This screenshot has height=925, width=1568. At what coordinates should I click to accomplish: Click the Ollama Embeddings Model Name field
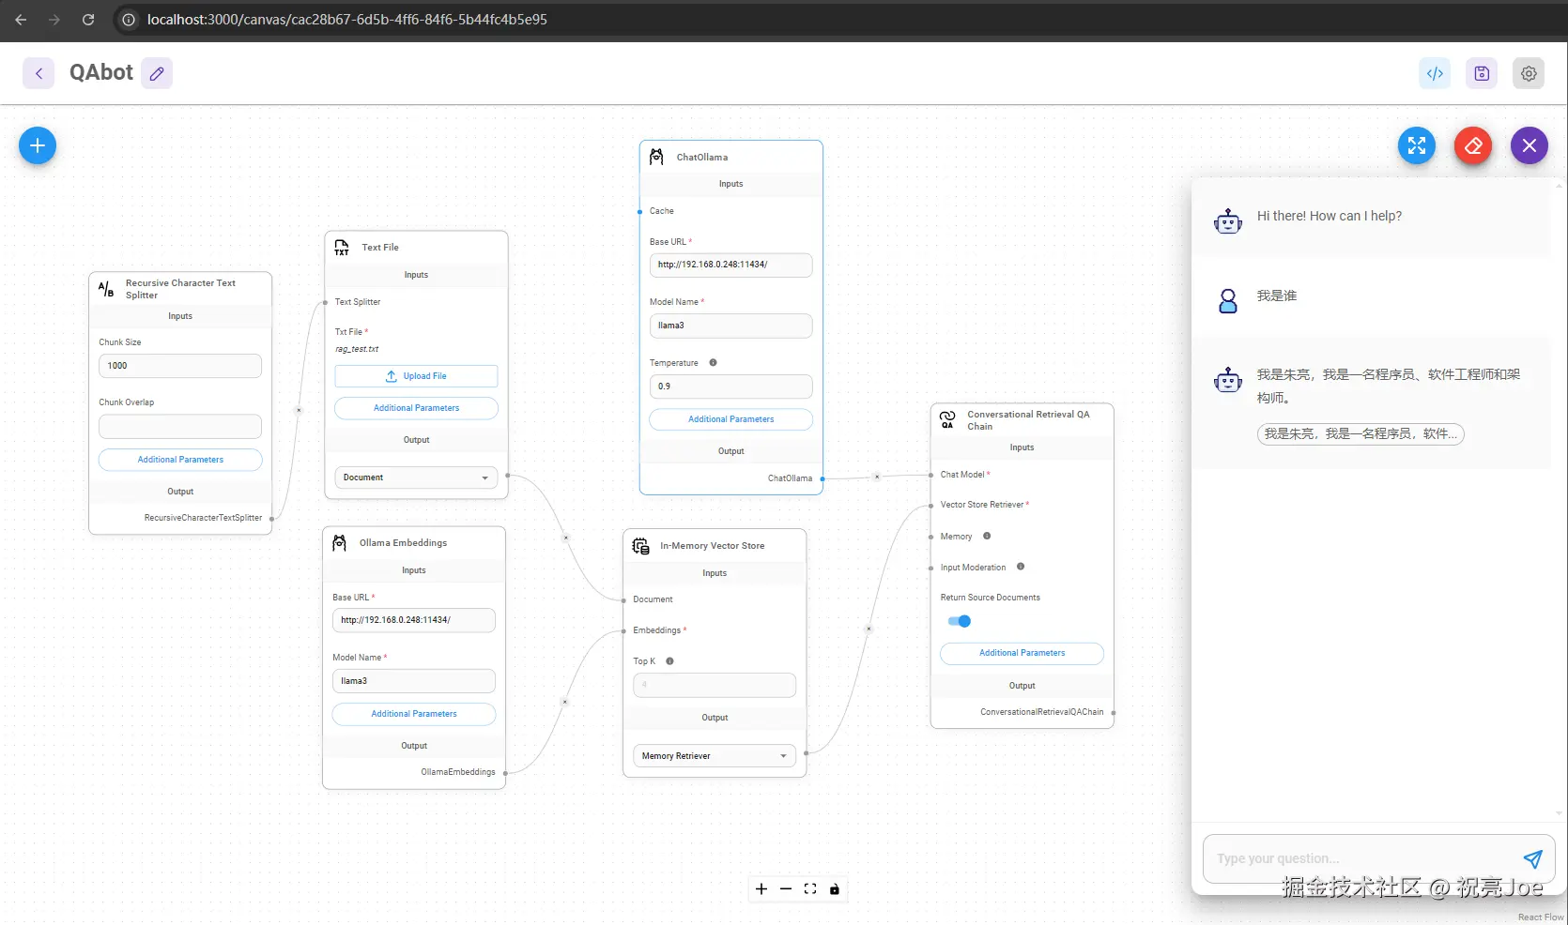point(414,681)
